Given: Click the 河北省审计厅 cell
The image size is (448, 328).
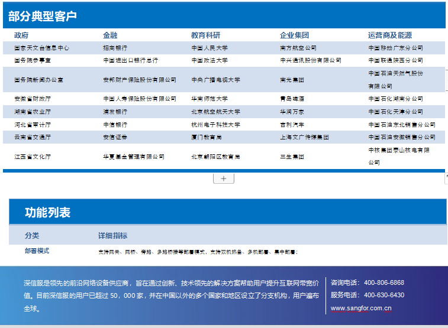Looking at the screenshot, I should point(33,125).
